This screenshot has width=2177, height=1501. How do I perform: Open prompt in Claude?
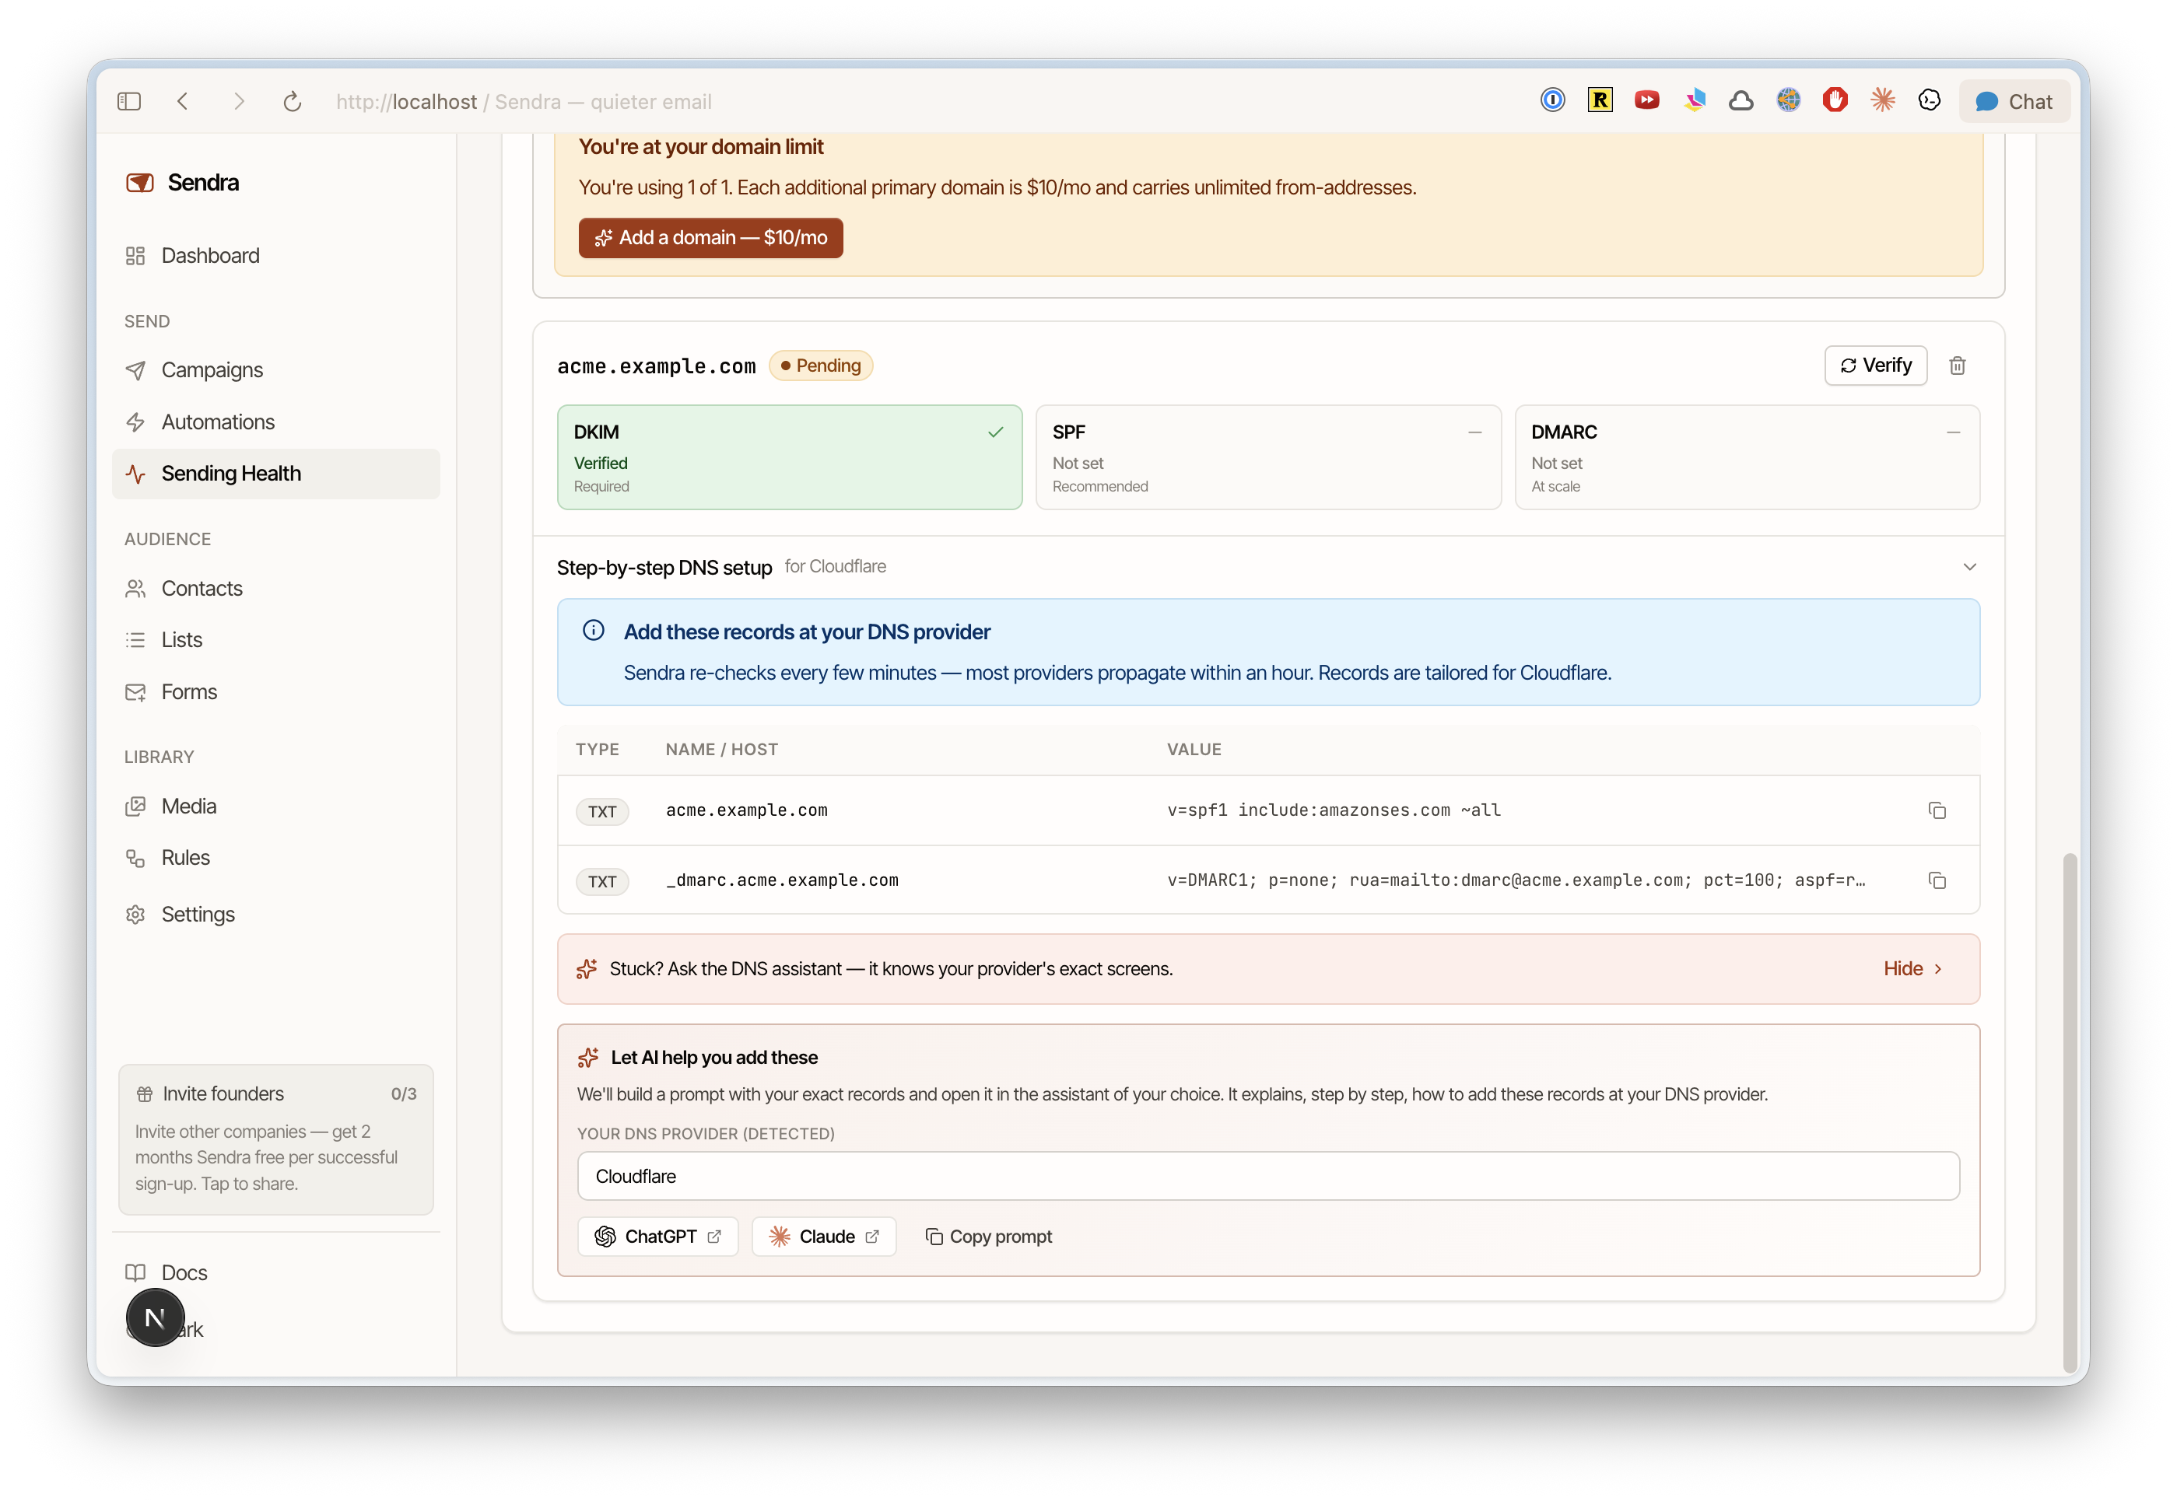(823, 1237)
